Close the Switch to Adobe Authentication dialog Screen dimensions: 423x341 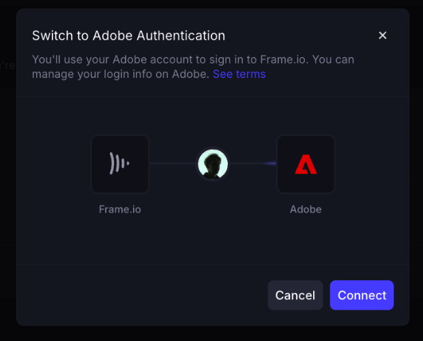pyautogui.click(x=382, y=36)
